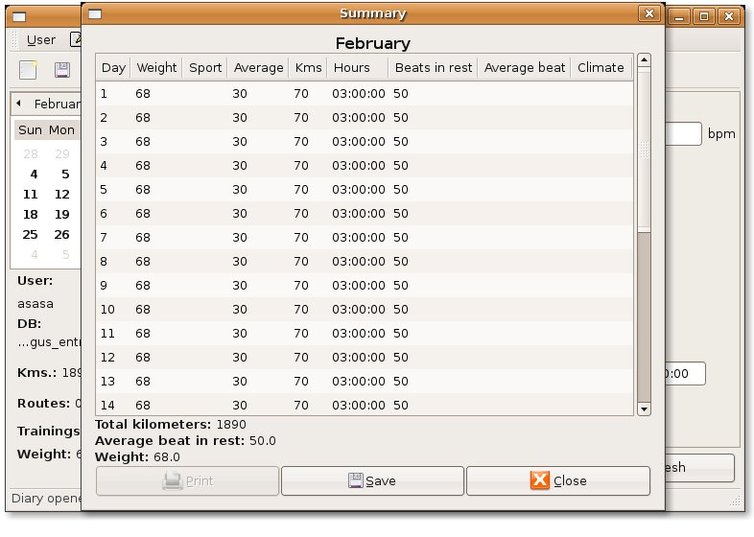Go to previous month using calendar arrow
The image size is (754, 537).
[18, 104]
